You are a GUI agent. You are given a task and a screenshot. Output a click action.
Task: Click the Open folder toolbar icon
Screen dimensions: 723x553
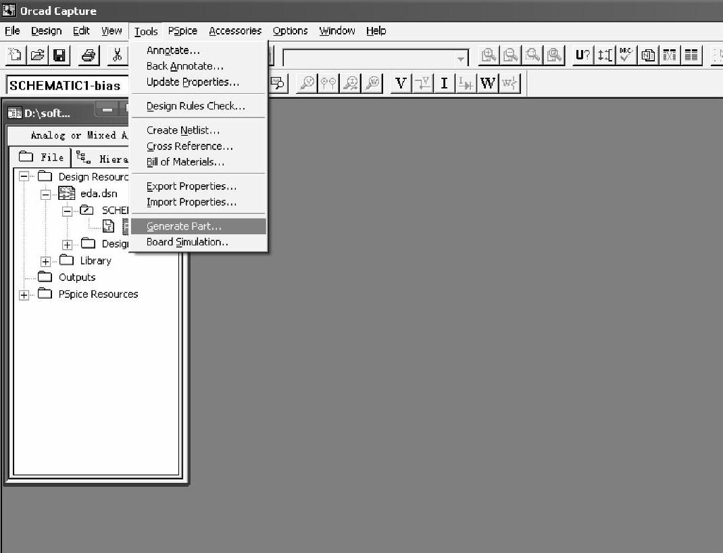(37, 55)
